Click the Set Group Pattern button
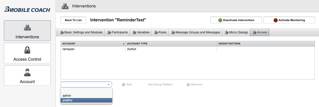Viewport: 319px width, 107px height. coord(160,84)
